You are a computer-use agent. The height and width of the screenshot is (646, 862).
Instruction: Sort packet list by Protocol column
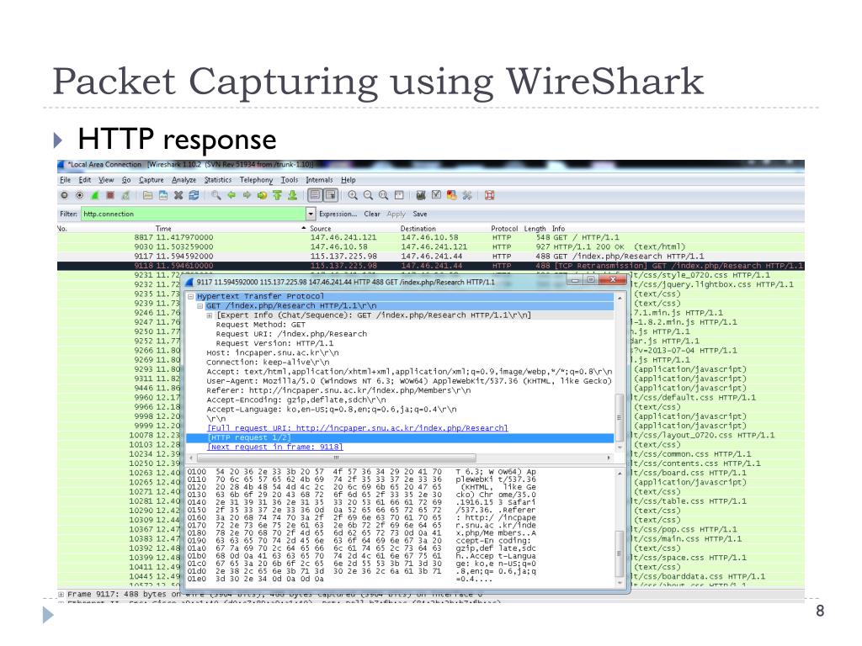504,229
